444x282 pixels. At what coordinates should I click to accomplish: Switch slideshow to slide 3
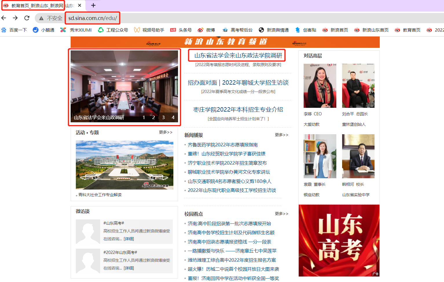163,117
